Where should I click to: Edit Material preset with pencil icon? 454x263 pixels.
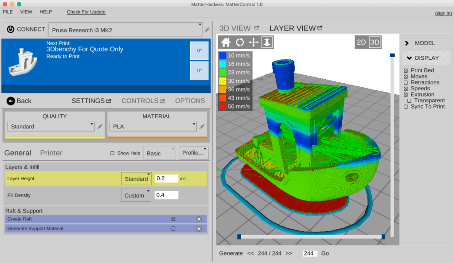[202, 126]
